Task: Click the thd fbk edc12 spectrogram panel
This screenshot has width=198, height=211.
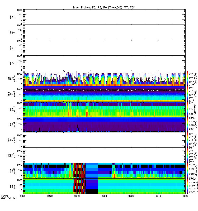Action: (104, 109)
